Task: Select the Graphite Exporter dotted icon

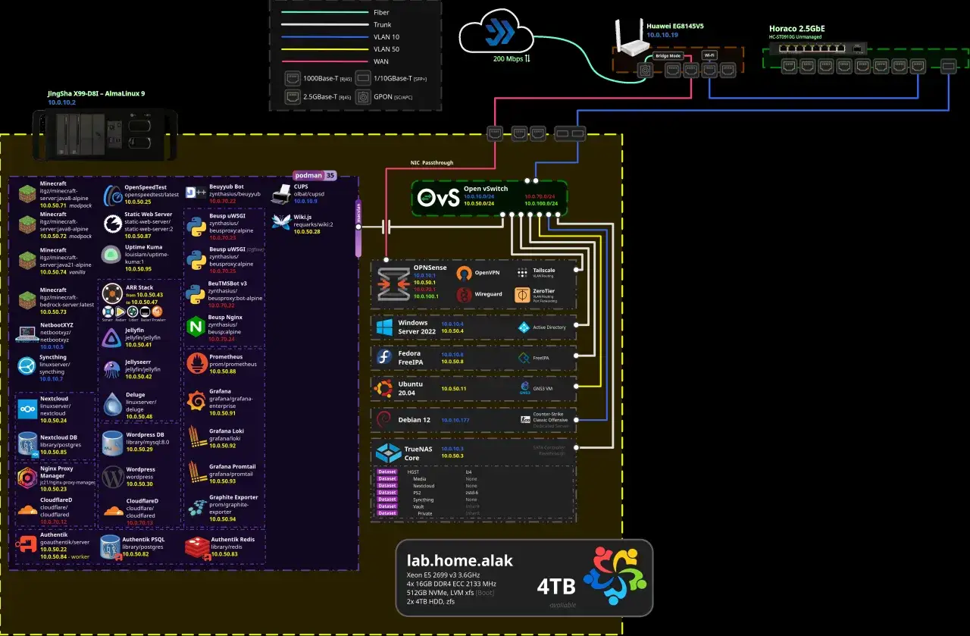Action: pos(196,506)
